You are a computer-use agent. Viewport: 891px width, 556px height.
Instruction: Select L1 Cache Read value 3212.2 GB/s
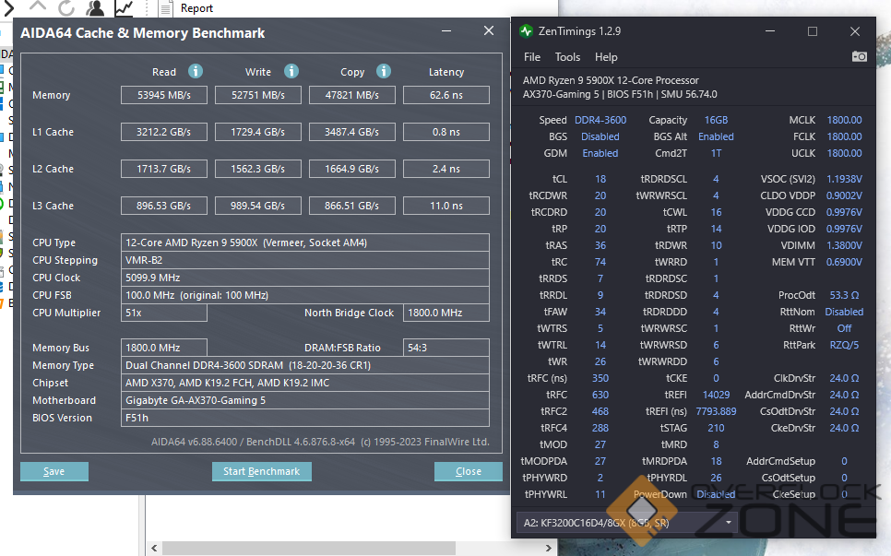(163, 132)
